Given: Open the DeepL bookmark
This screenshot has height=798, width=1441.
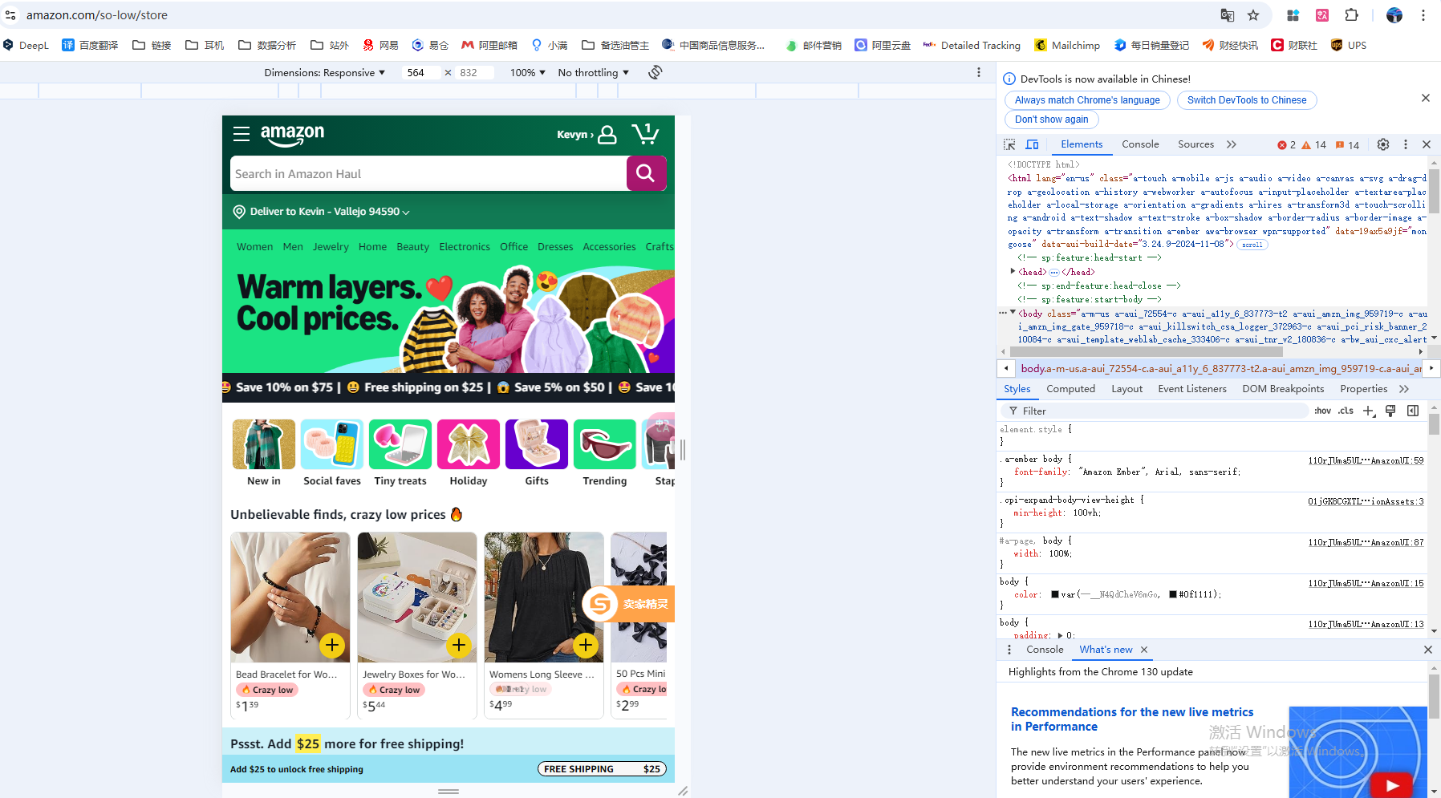Looking at the screenshot, I should 26,46.
